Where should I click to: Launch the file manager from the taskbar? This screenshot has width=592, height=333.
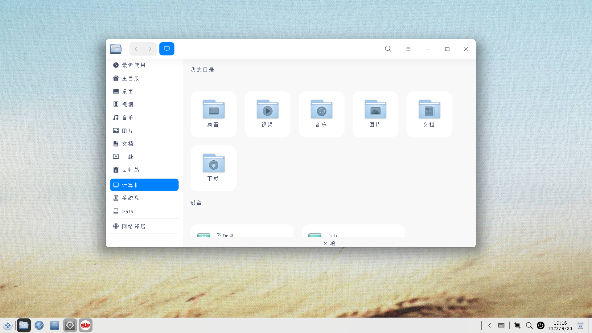coord(23,325)
